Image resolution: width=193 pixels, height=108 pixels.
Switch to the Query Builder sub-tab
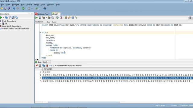tap(52, 22)
